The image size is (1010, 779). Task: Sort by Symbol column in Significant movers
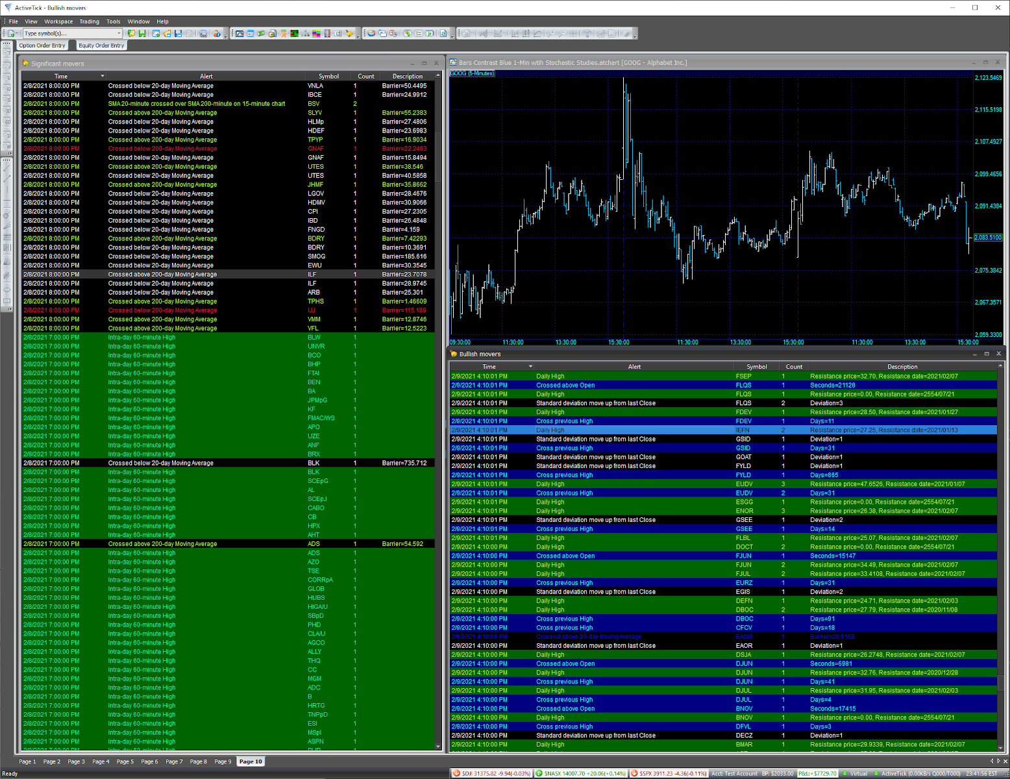tap(329, 76)
